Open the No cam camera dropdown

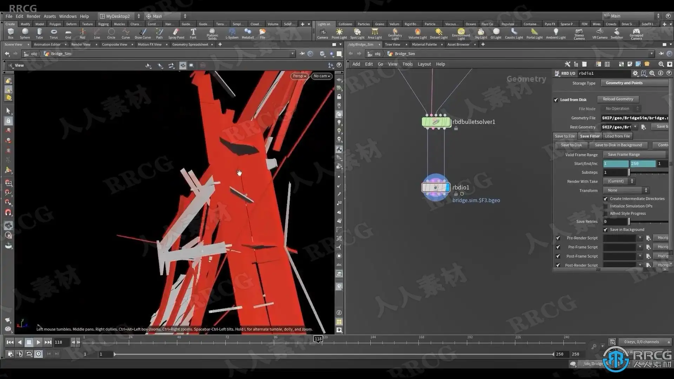[x=322, y=76]
